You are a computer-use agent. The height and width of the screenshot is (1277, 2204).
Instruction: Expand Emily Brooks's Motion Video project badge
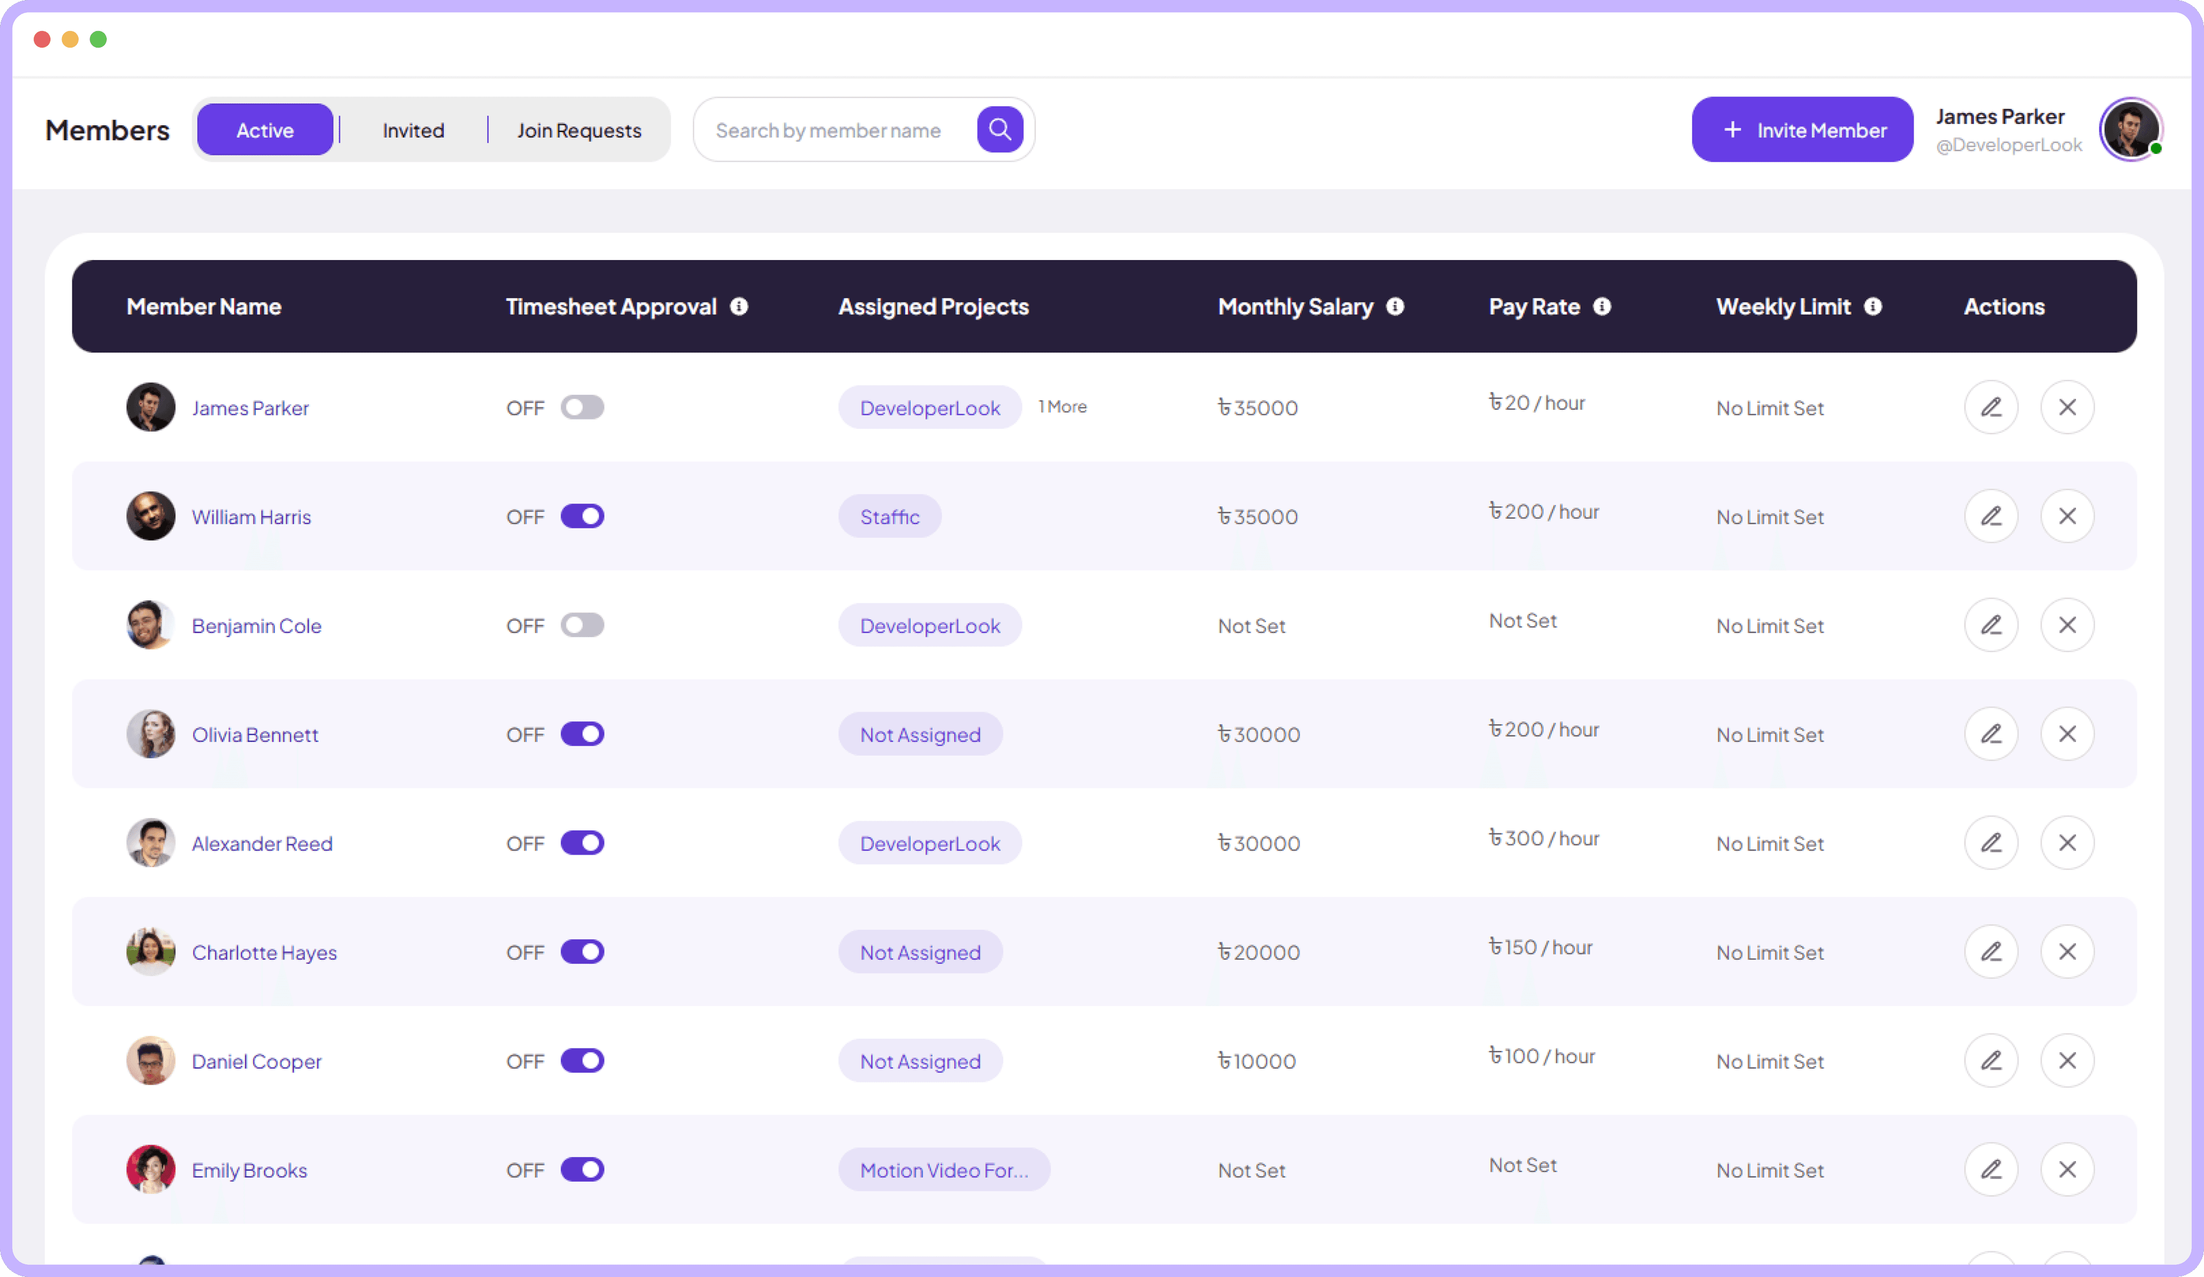[x=944, y=1170]
